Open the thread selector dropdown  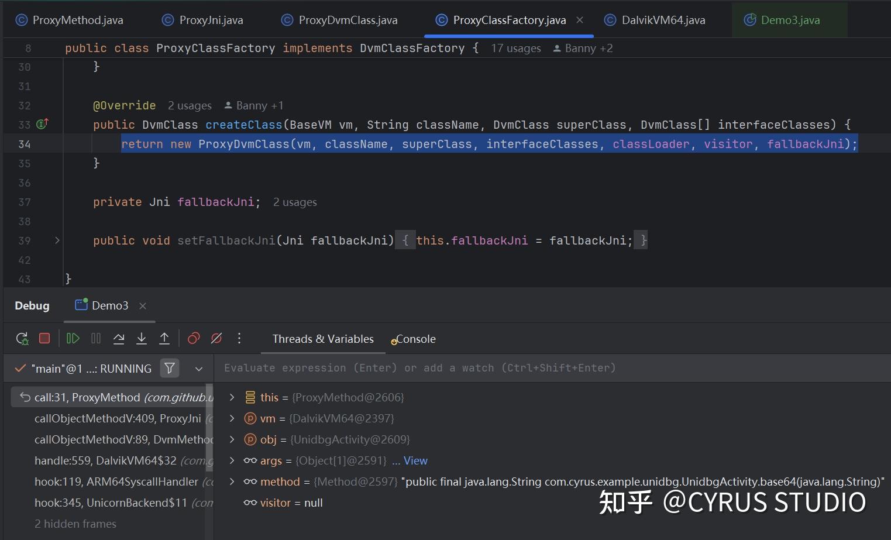click(199, 369)
